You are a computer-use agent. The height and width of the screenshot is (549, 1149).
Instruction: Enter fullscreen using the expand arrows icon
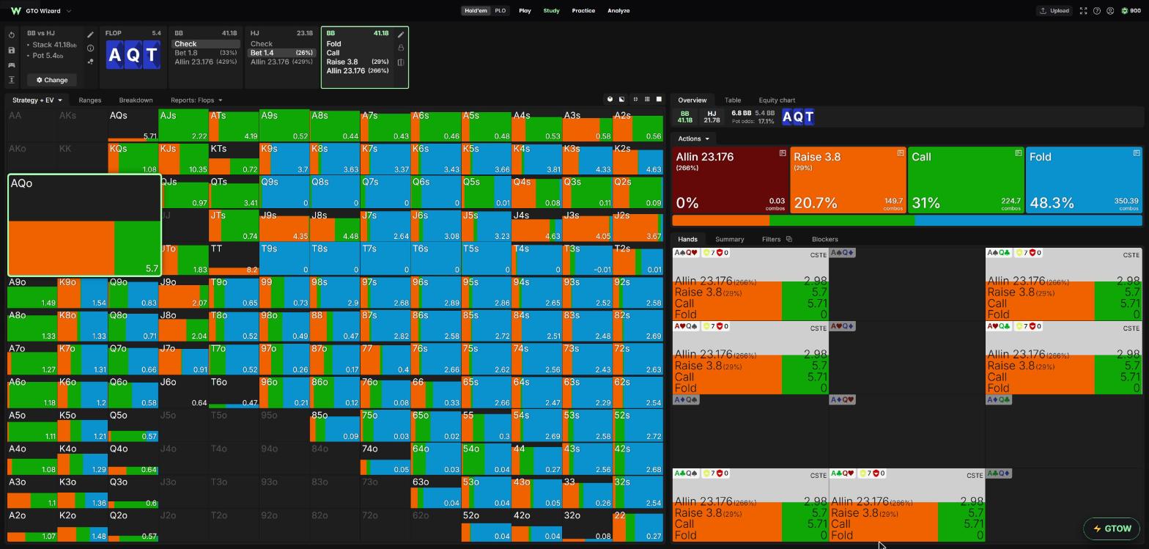pyautogui.click(x=1083, y=11)
